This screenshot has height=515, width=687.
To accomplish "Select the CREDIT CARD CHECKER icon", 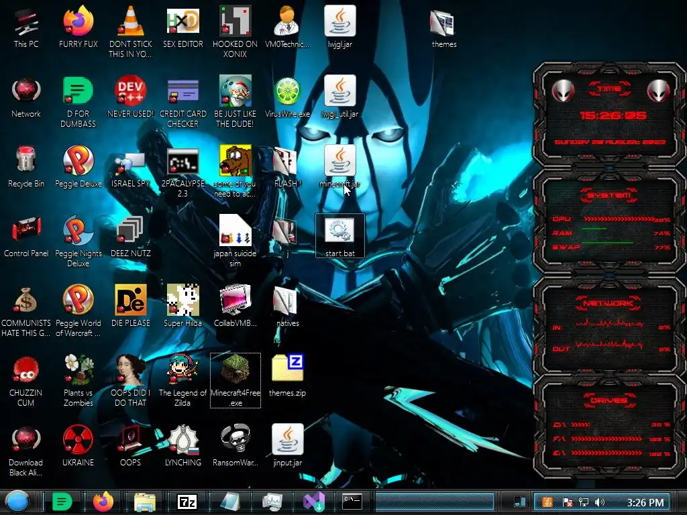I will (182, 91).
